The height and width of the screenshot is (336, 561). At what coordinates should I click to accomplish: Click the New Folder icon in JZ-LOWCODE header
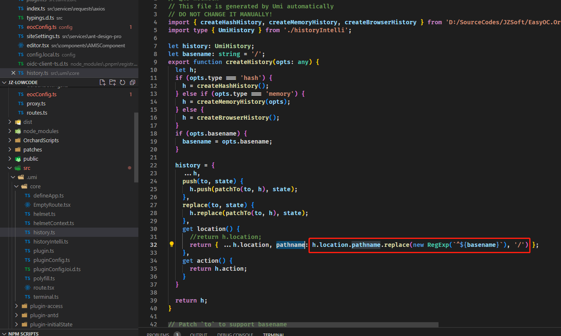pyautogui.click(x=112, y=82)
